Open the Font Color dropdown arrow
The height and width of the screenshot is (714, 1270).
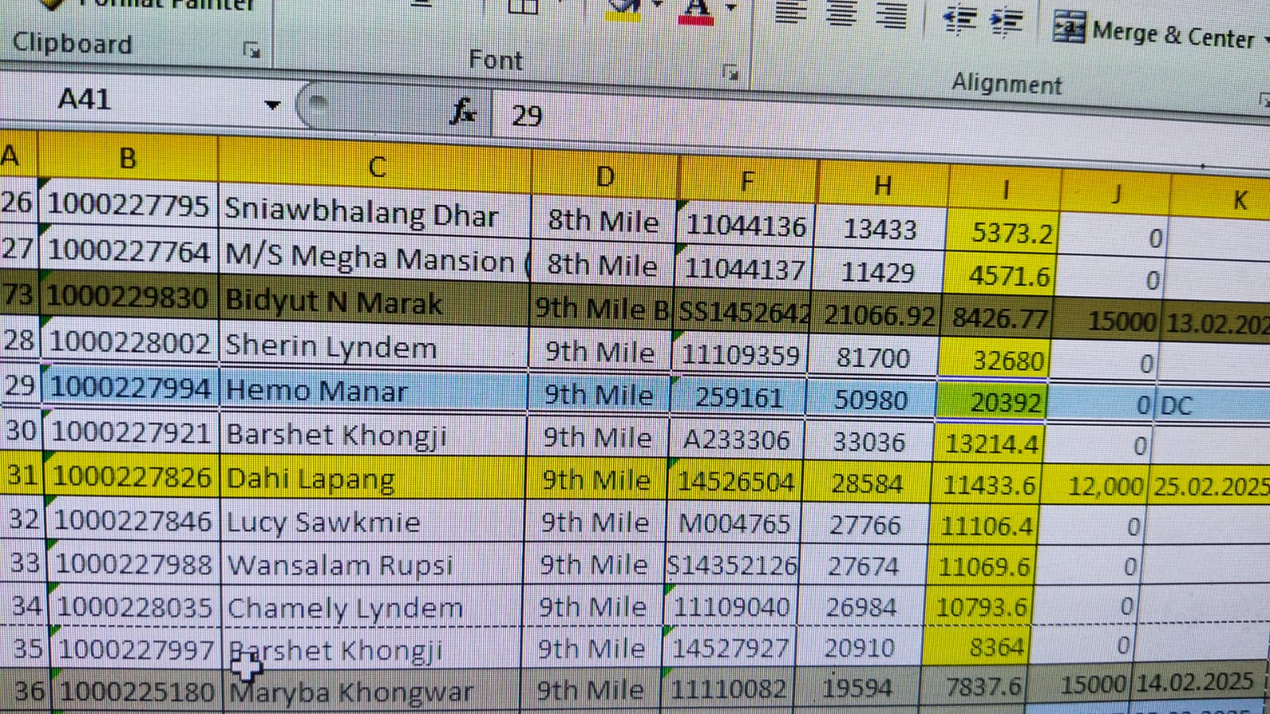pos(732,8)
